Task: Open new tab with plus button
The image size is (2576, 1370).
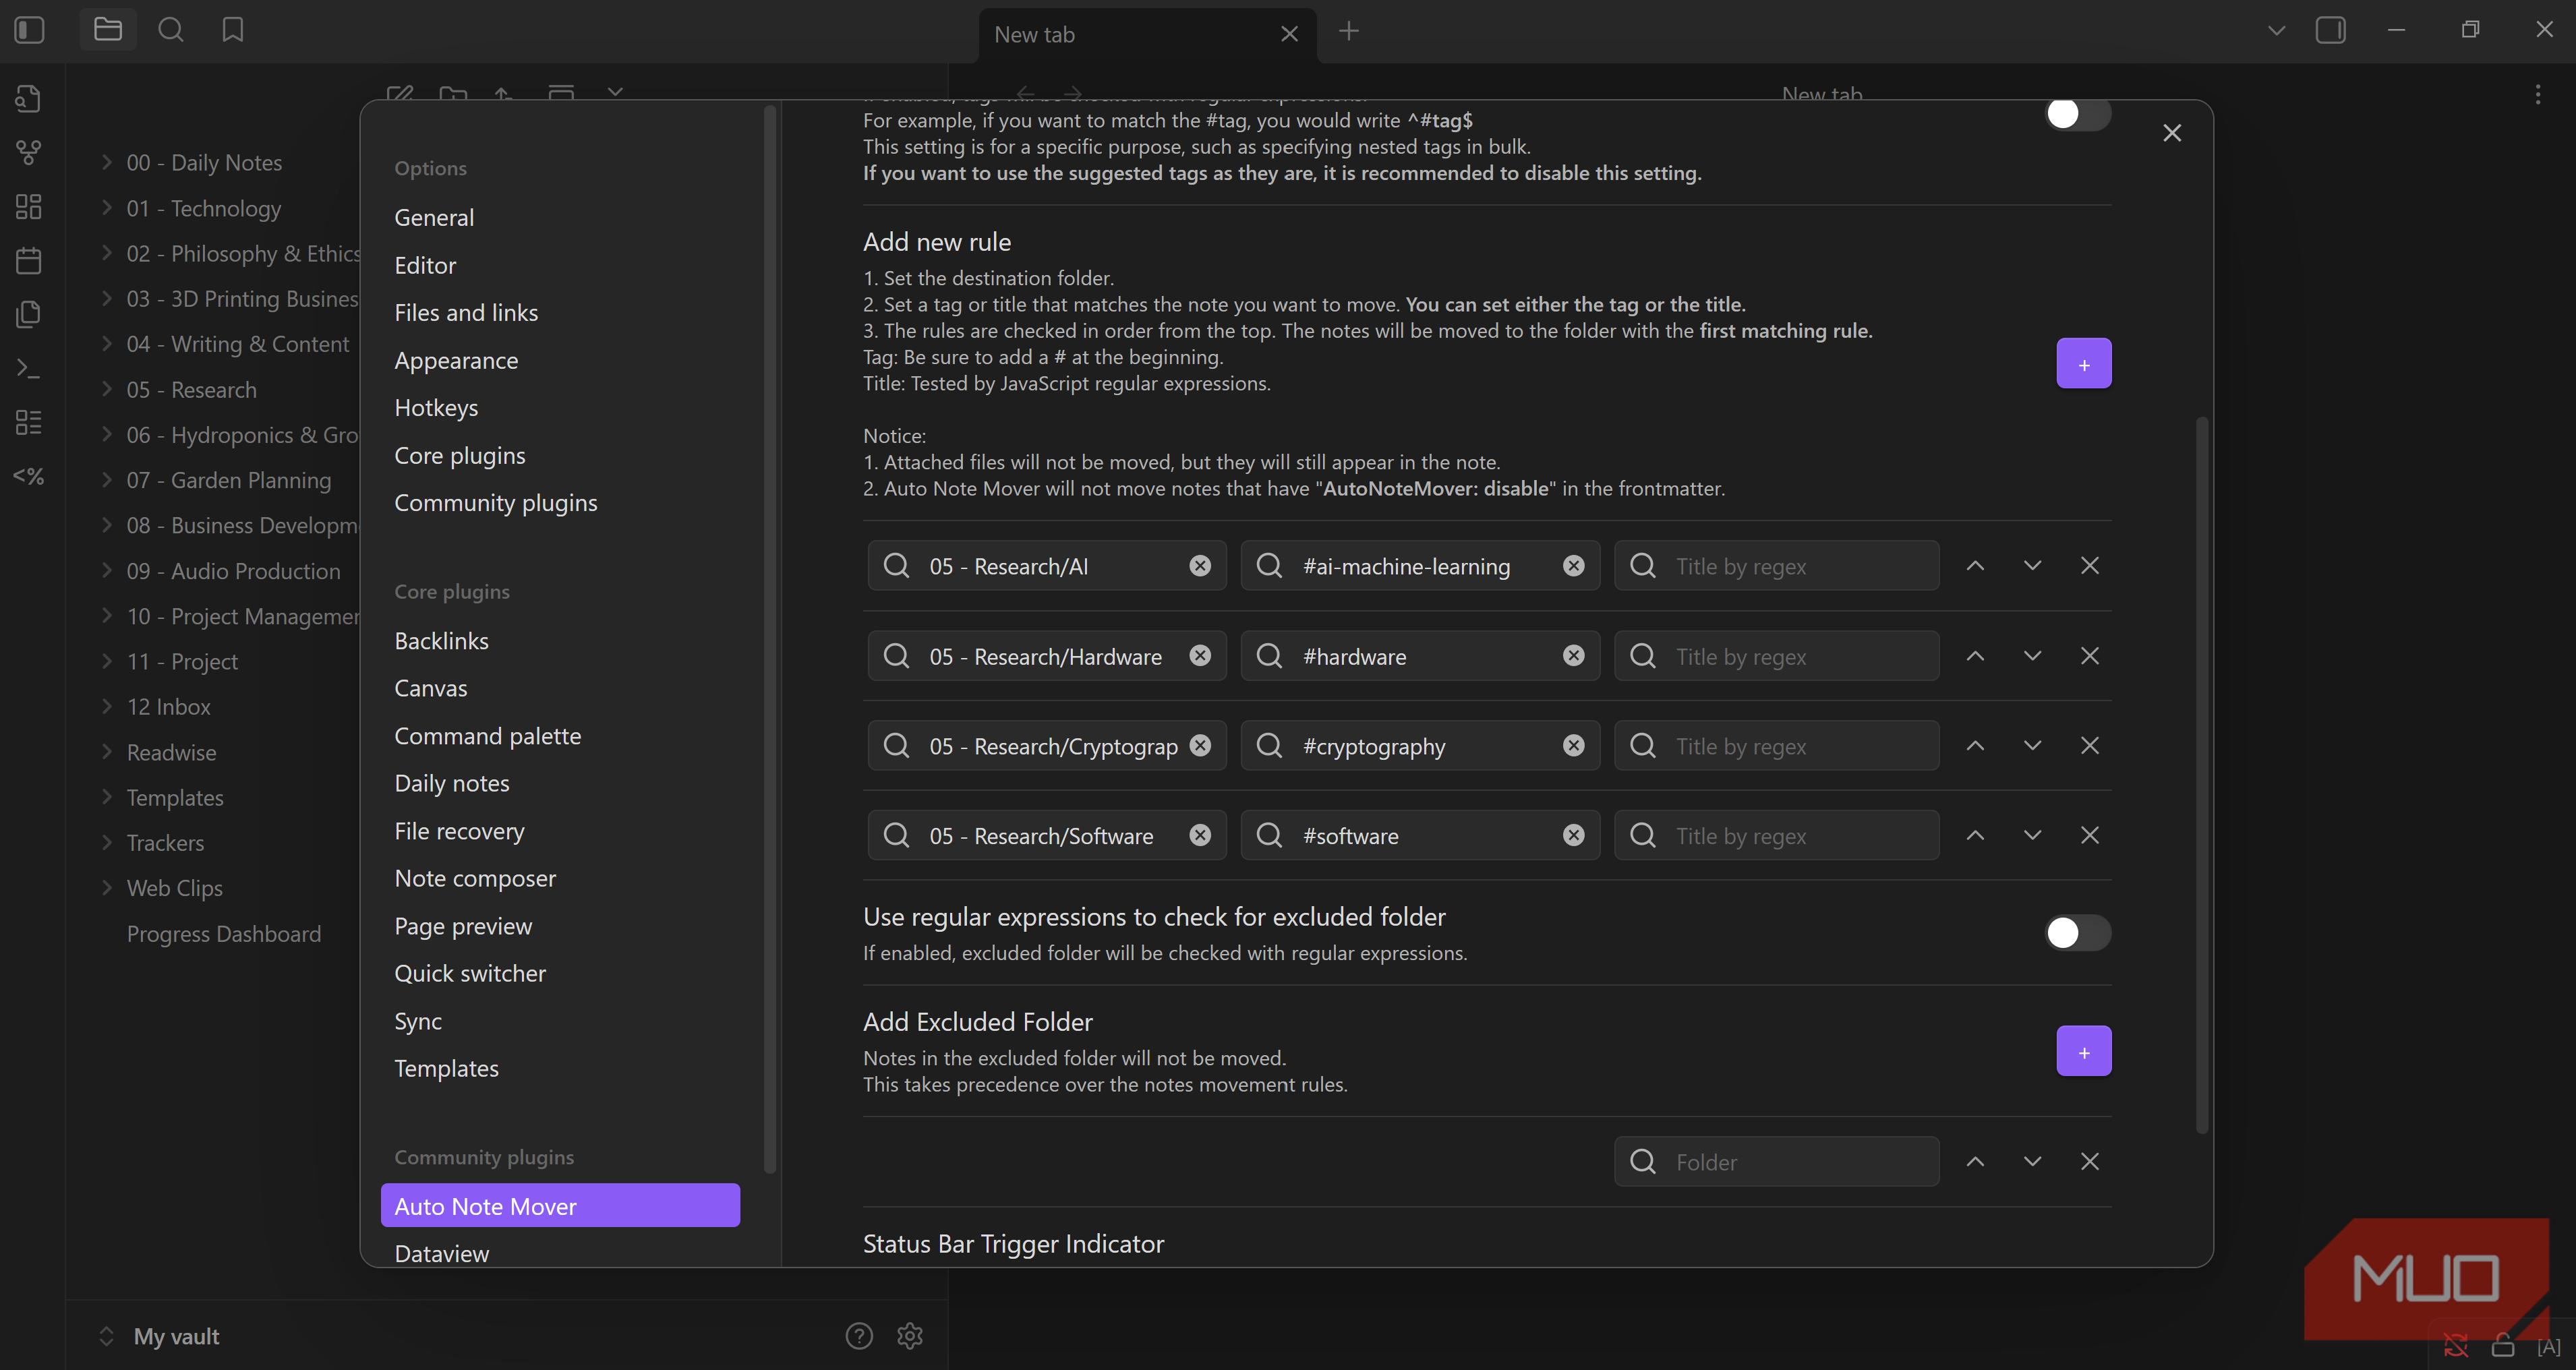Action: coord(1349,31)
